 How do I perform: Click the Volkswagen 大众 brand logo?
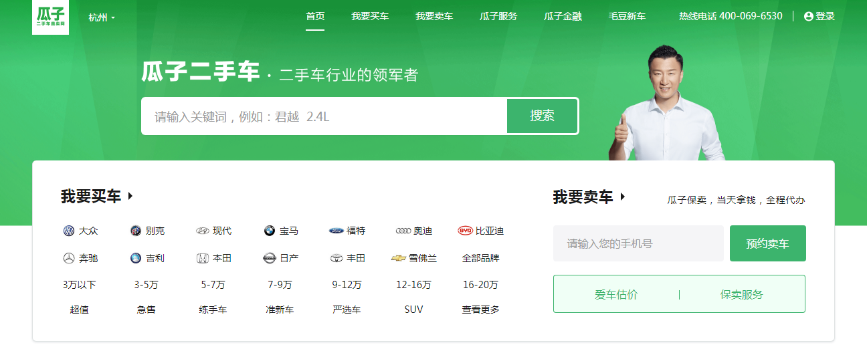[x=68, y=231]
